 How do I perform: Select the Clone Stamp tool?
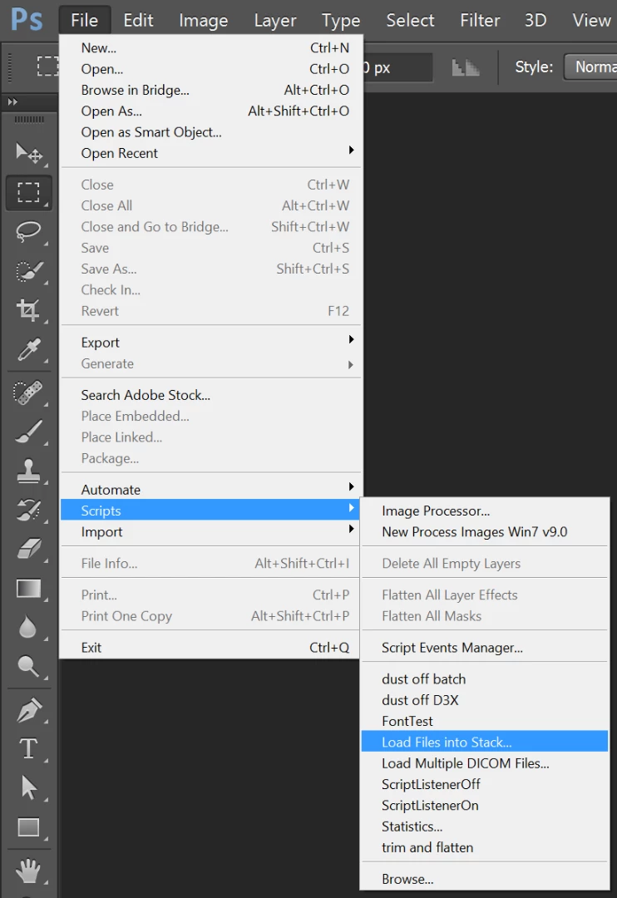pos(28,471)
